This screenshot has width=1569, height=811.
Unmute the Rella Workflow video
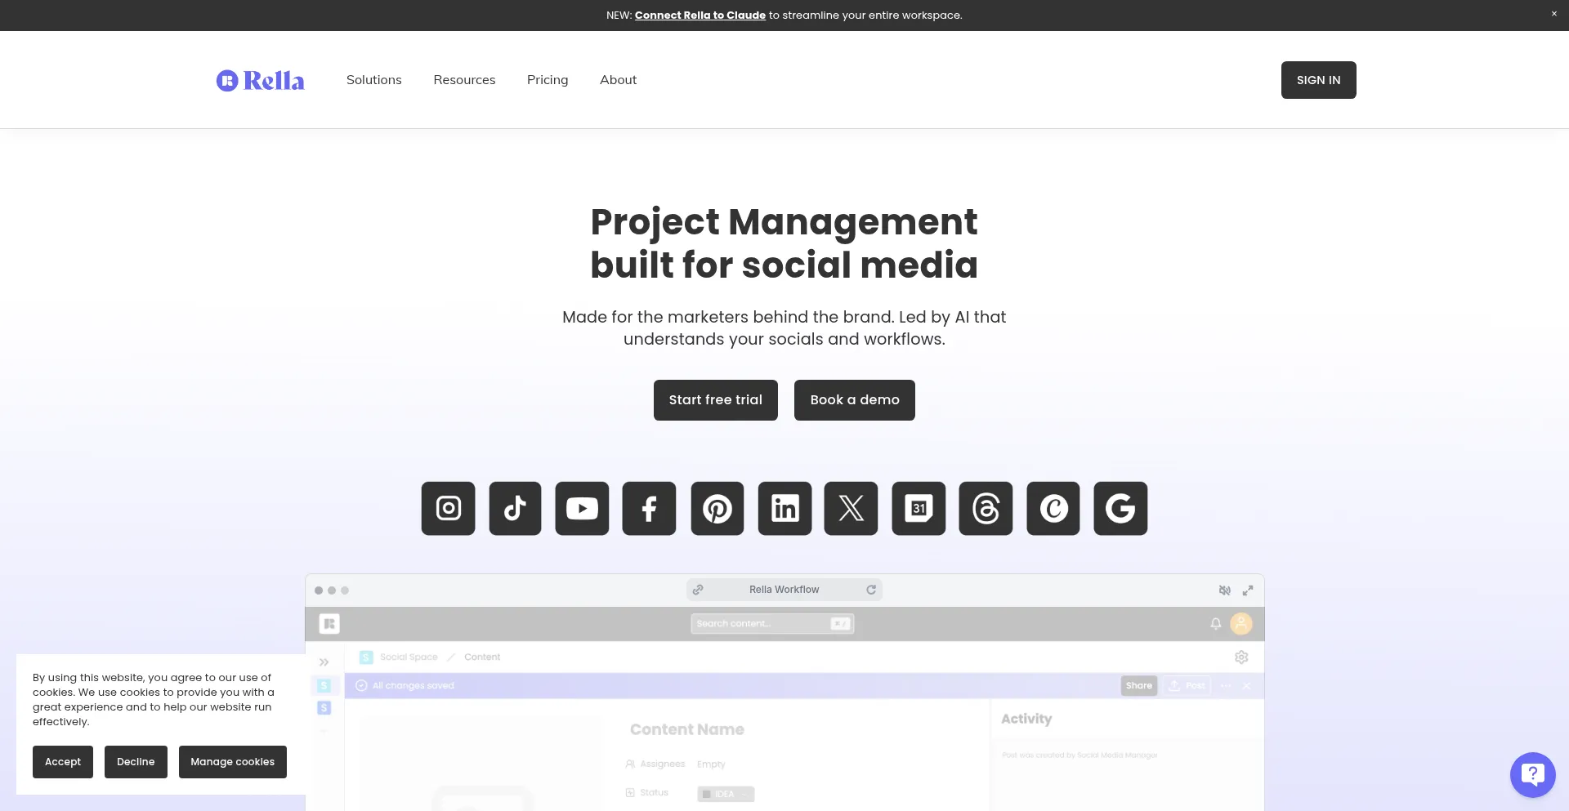(x=1225, y=590)
